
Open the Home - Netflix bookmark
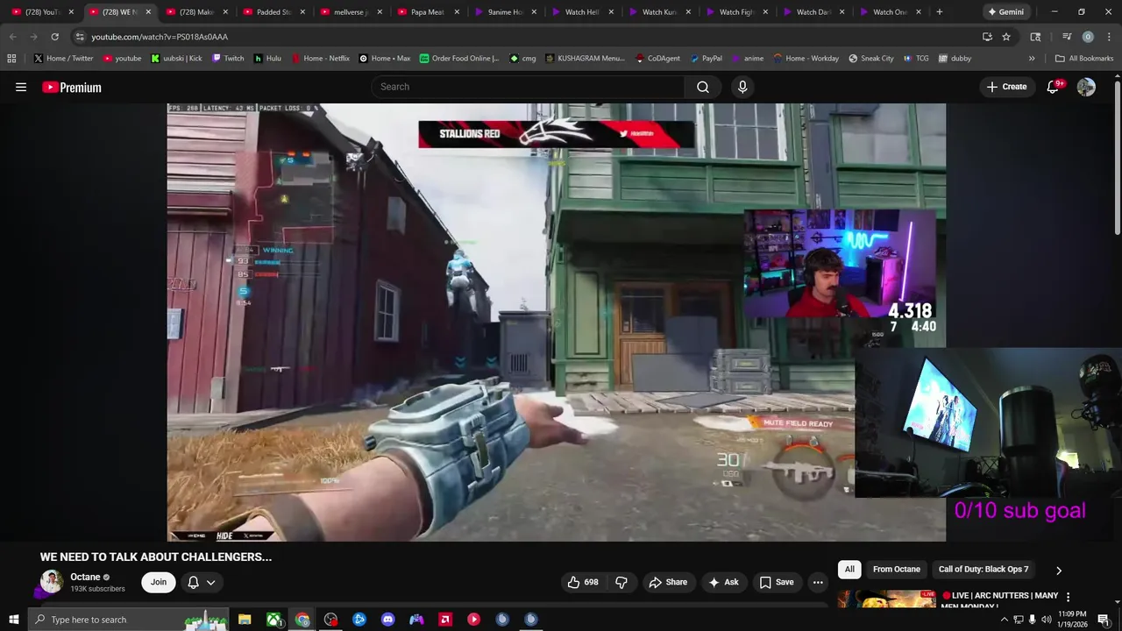click(x=320, y=58)
